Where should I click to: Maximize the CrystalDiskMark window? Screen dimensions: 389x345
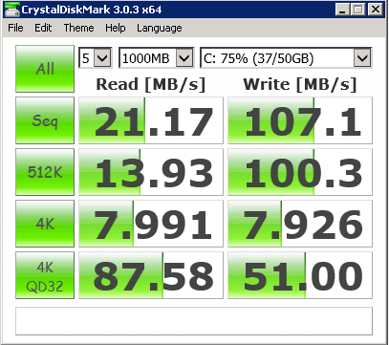point(358,10)
